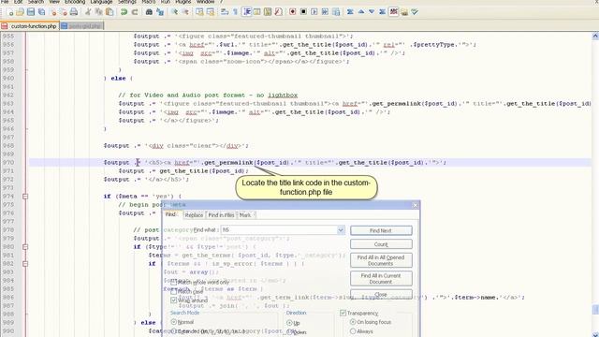This screenshot has width=599, height=337.
Task: Enable the Match case checkbox
Action: [174, 291]
